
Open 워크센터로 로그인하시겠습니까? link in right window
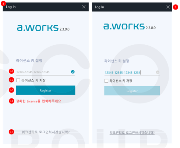coord(132,133)
